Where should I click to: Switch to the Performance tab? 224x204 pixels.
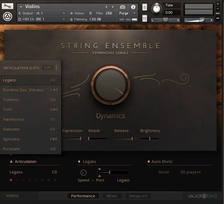click(83, 196)
